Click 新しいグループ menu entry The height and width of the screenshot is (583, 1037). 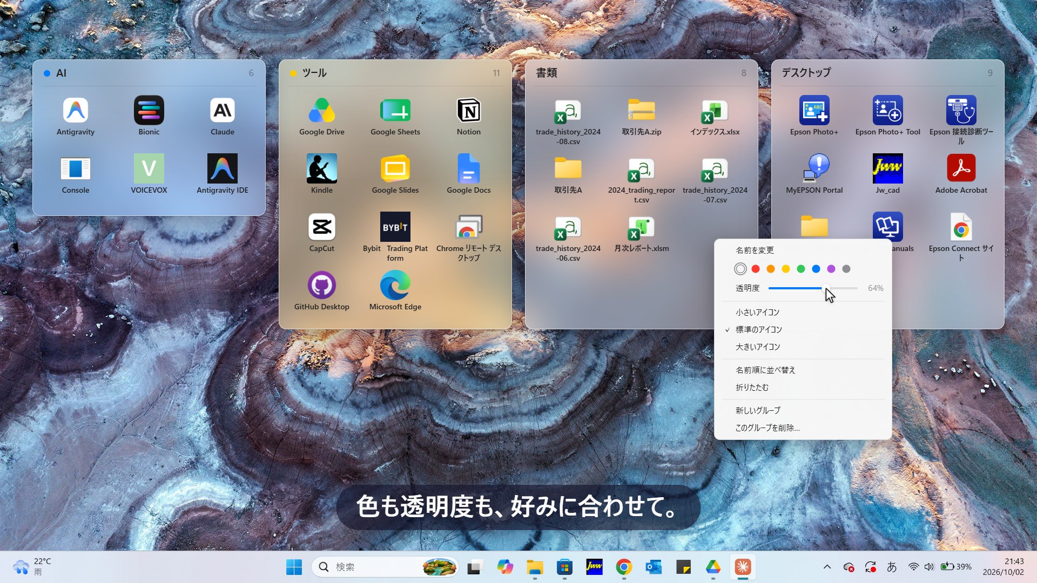point(803,411)
